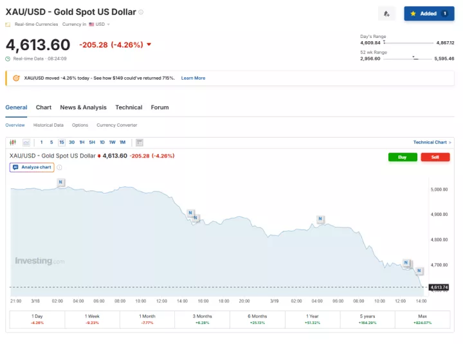Click the bell alert icon
The image size is (463, 344).
click(386, 14)
